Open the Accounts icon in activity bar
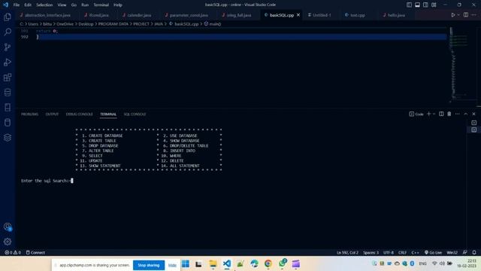This screenshot has height=271, width=481. pyautogui.click(x=8, y=227)
